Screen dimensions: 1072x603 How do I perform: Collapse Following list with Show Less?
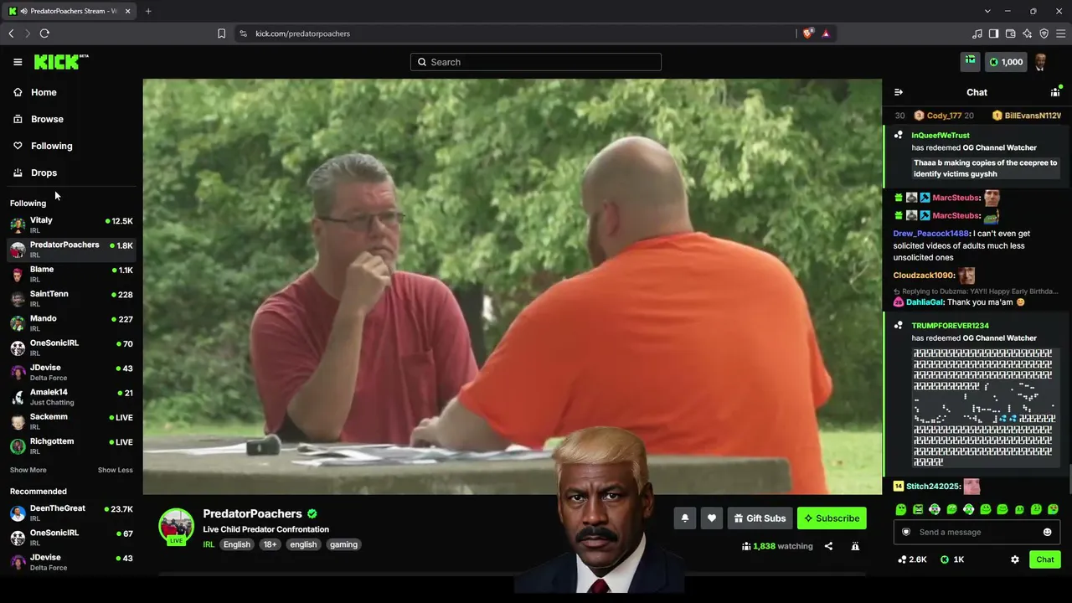click(x=116, y=470)
